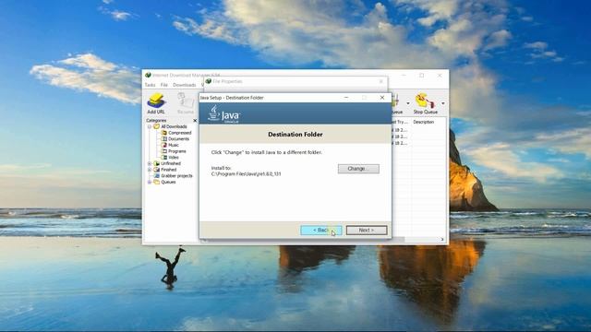Collapse the All Downloads tree node

click(x=150, y=126)
